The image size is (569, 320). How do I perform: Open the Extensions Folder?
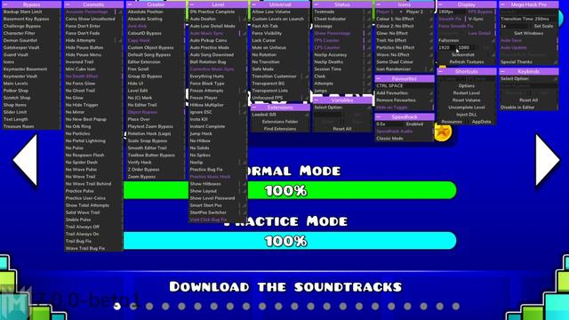[x=280, y=122]
